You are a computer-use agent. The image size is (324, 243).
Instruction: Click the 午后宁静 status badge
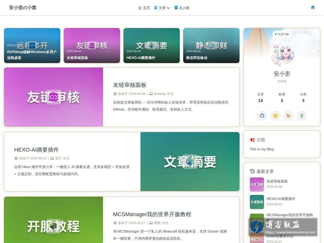[x=282, y=34]
